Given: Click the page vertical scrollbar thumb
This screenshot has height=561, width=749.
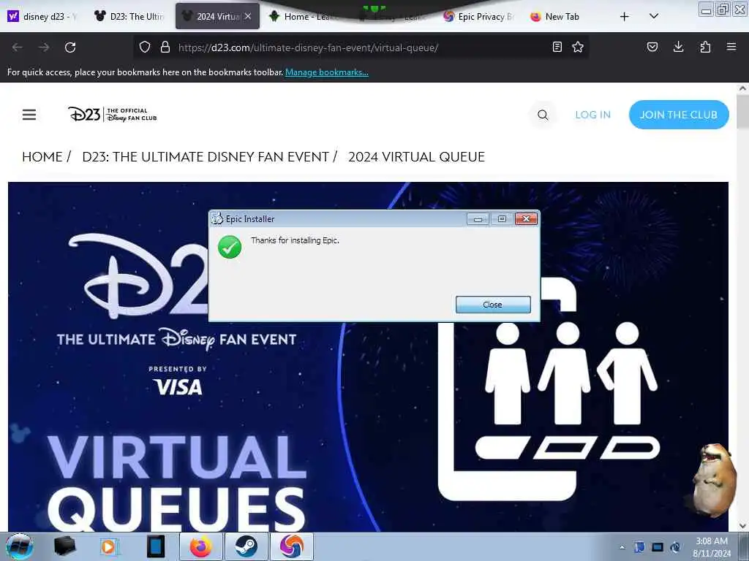Looking at the screenshot, I should tap(743, 111).
